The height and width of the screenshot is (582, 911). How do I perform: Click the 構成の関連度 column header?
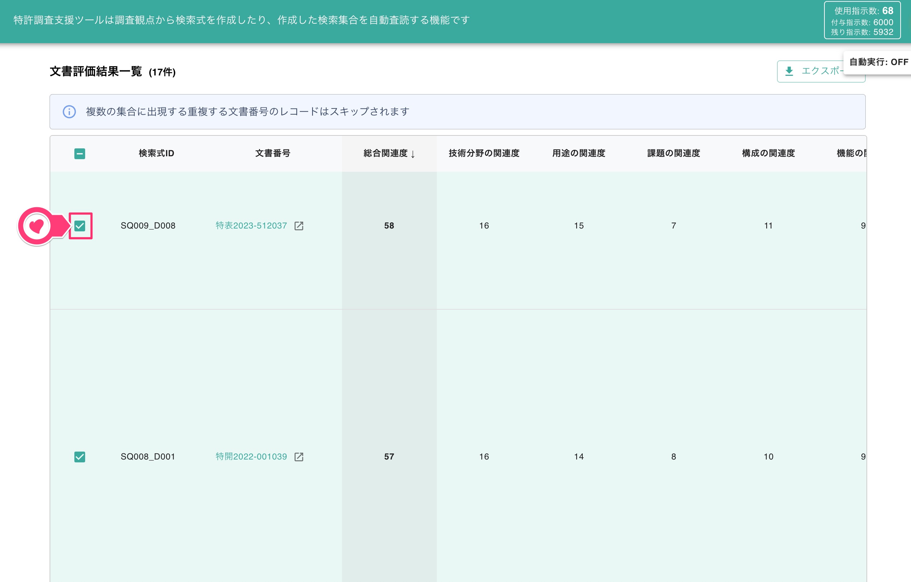768,153
